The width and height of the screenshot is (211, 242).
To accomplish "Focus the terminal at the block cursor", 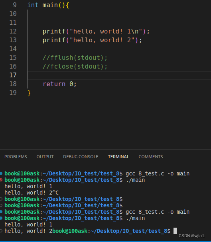I will coord(175,231).
